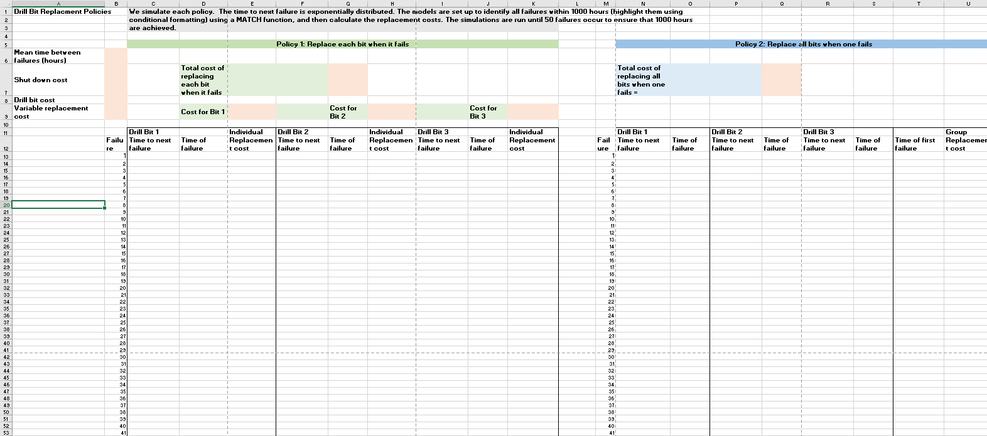Screen dimensions: 987x436
Task: Select the 'Drill Bit Replacment Policies' title cell
Action: (x=58, y=11)
